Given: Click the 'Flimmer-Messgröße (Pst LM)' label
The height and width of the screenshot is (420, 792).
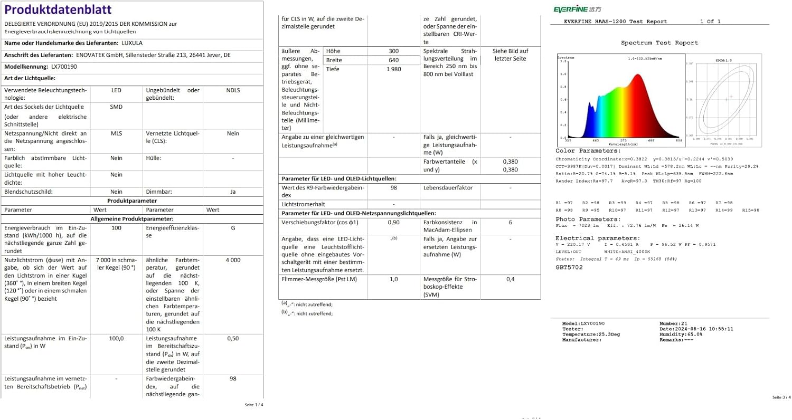Looking at the screenshot, I should (320, 279).
